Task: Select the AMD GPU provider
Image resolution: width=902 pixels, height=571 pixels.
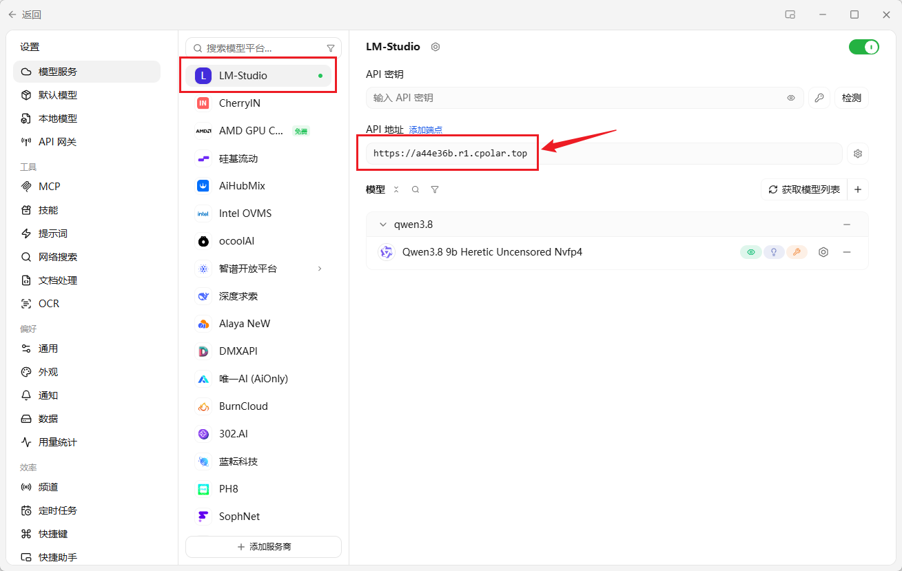Action: (258, 131)
